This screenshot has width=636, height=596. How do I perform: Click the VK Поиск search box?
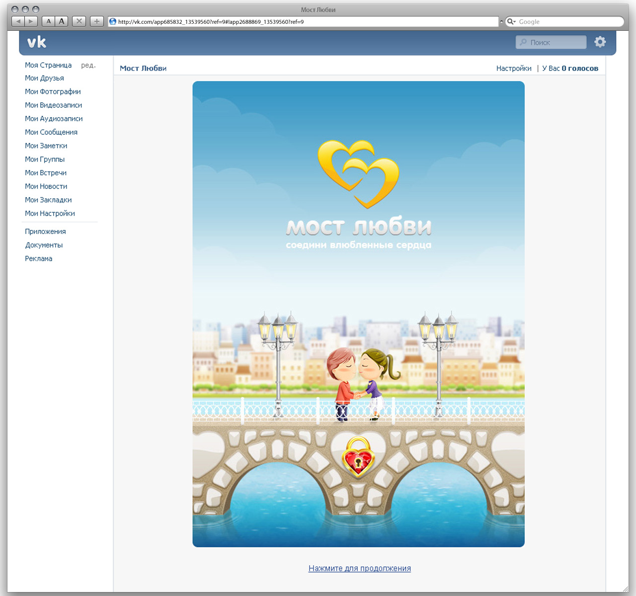[x=551, y=42]
